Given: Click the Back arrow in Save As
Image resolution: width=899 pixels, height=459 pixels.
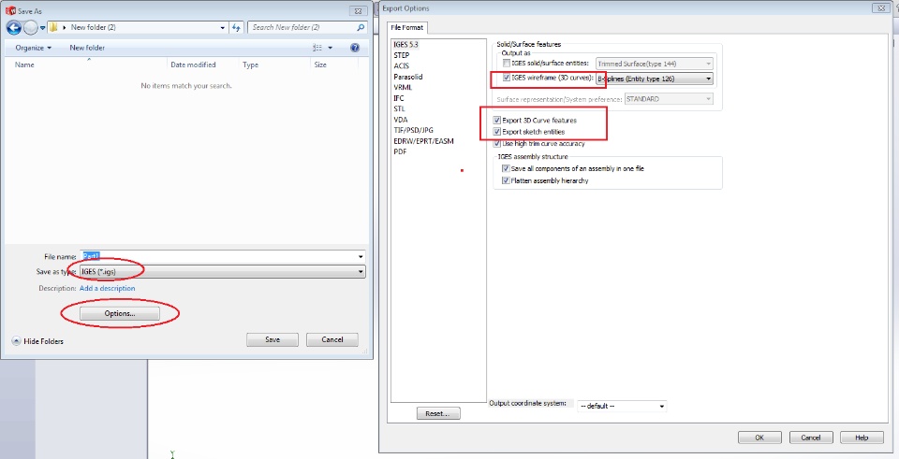Looking at the screenshot, I should [14, 27].
